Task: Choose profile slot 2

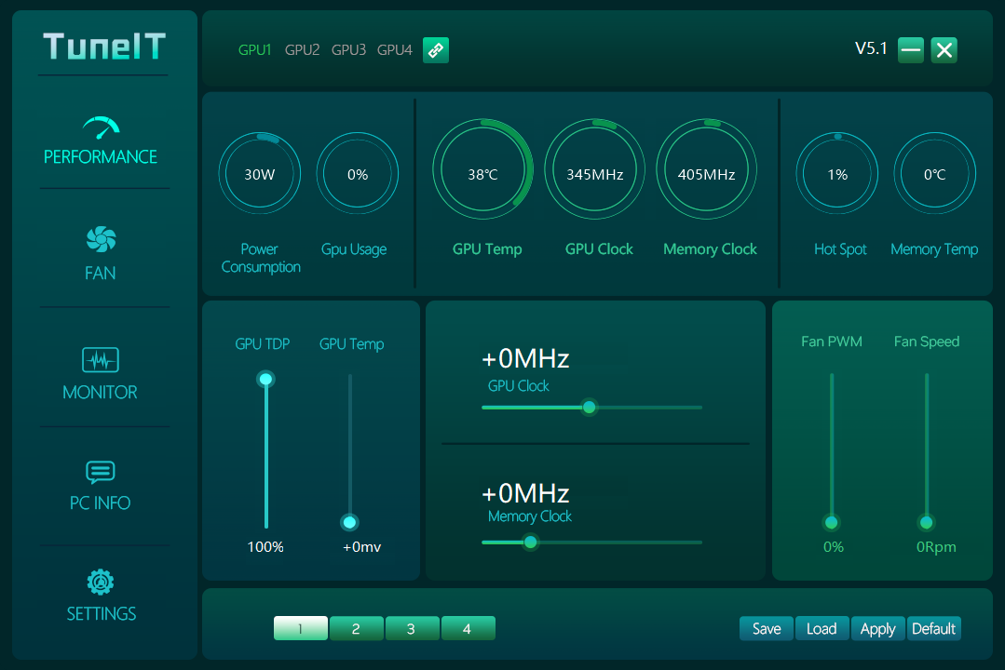Action: point(356,629)
